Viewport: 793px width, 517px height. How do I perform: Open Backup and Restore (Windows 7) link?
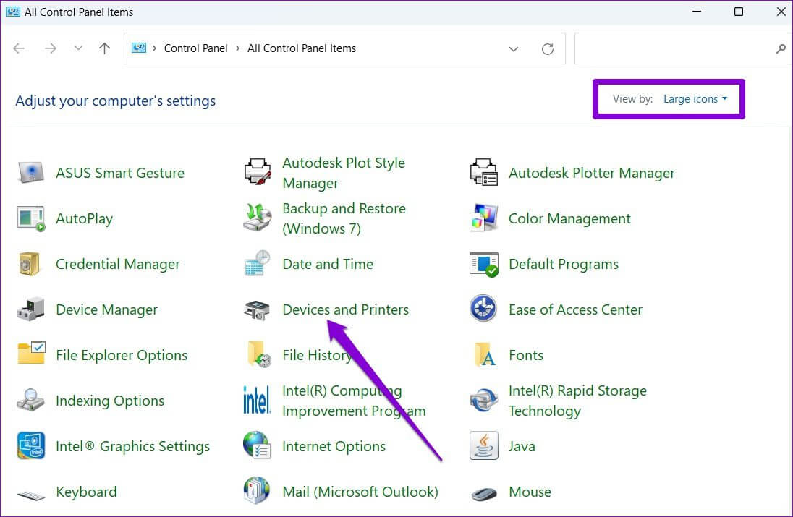pos(344,218)
